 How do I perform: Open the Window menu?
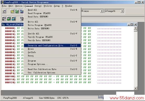coord(69,6)
